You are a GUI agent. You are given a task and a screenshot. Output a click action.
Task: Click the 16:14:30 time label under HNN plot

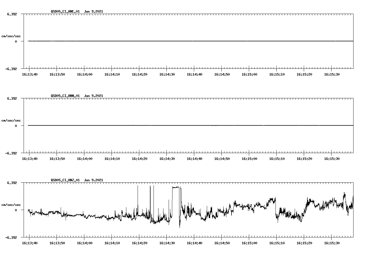[x=167, y=159]
